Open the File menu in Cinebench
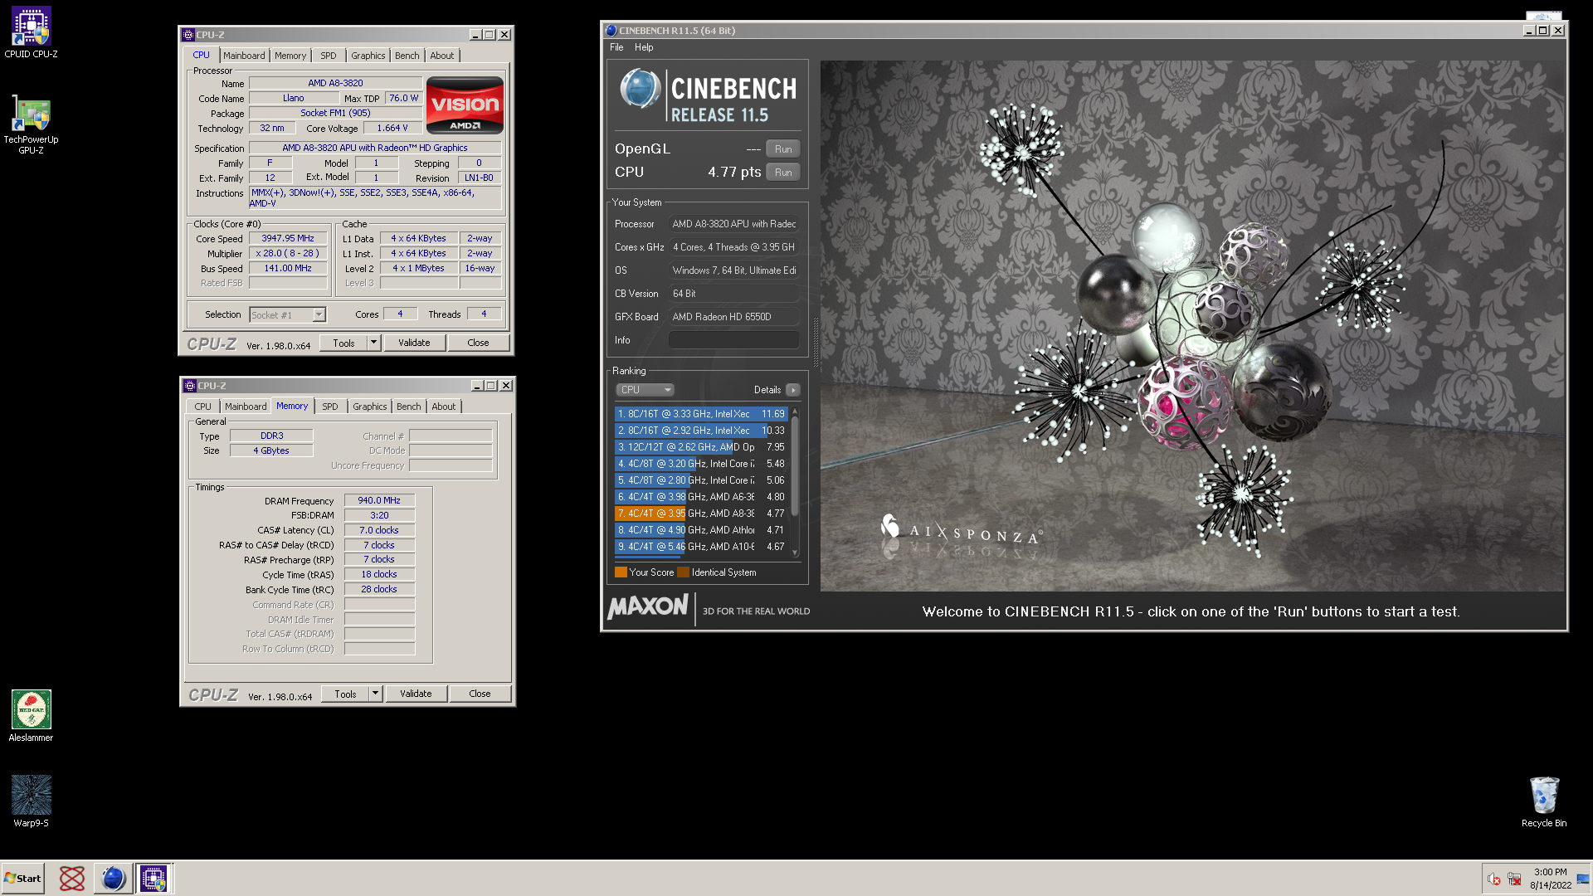1593x896 pixels. point(616,47)
